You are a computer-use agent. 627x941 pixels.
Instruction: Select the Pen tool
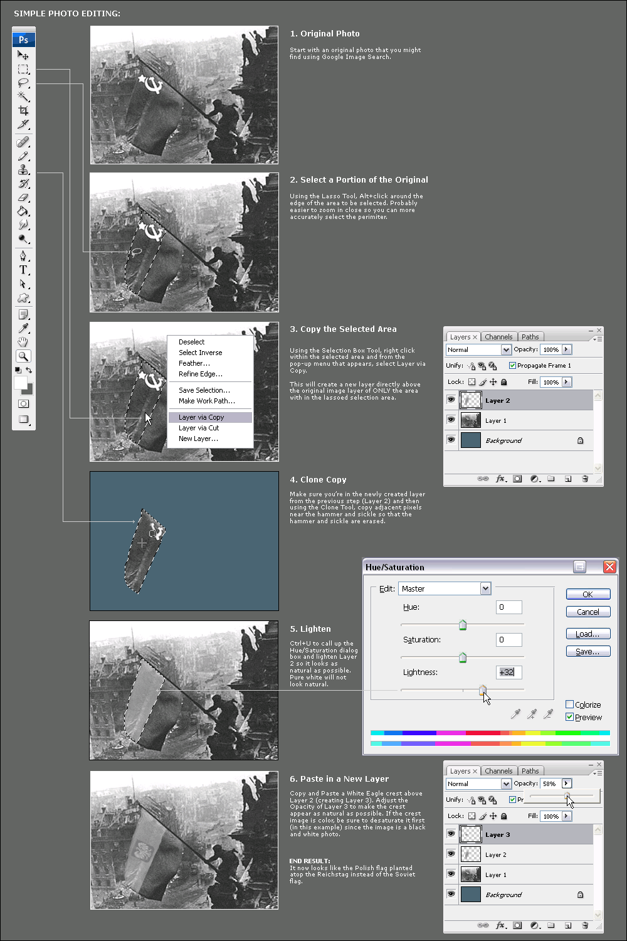click(23, 256)
